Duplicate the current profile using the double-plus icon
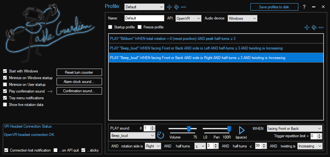 click(177, 7)
